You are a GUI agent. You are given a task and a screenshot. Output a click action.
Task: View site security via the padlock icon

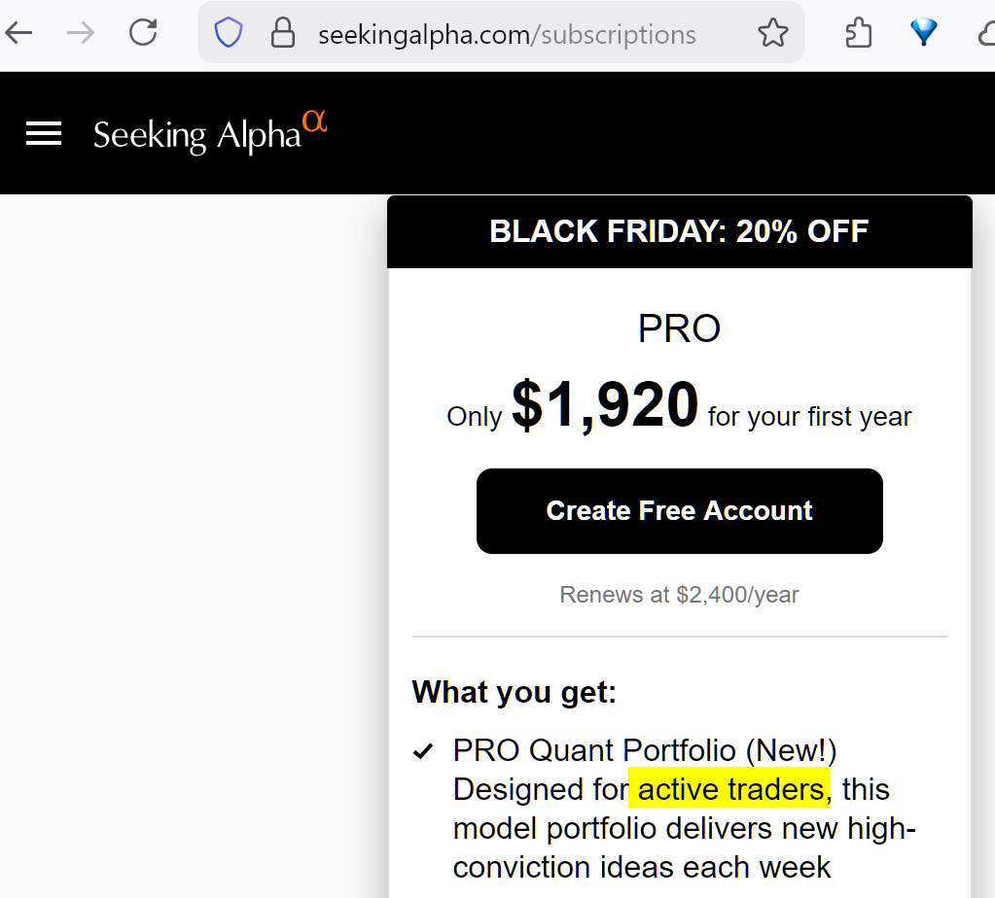282,32
